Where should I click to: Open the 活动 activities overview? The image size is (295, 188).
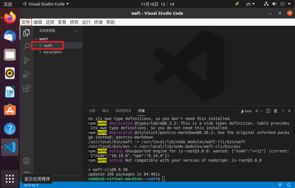click(x=8, y=4)
